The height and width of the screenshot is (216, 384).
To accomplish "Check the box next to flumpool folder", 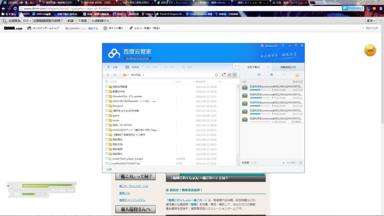I will pyautogui.click(x=107, y=106).
